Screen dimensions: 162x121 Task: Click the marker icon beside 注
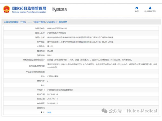[x=41, y=112]
